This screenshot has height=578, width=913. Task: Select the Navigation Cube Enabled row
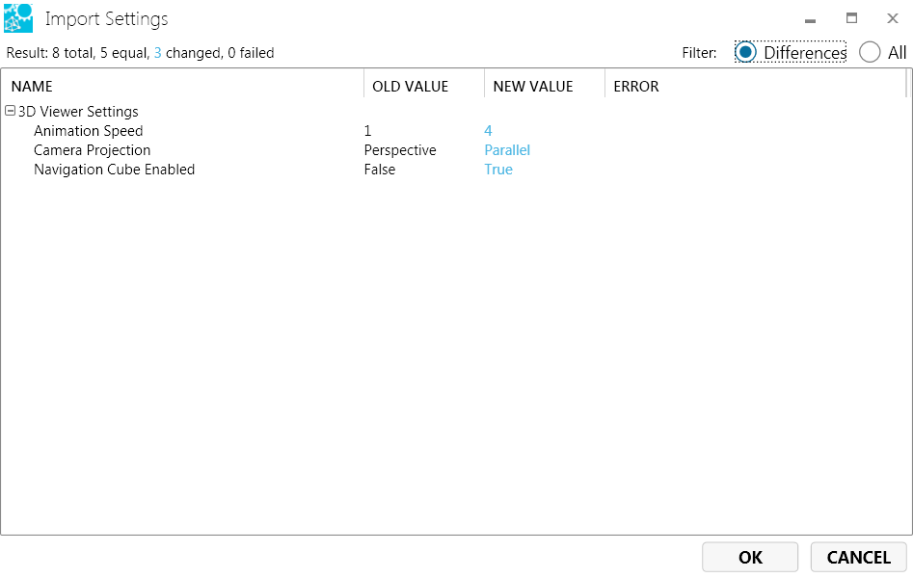[114, 170]
